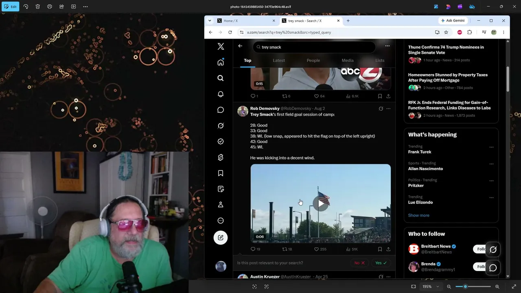Open the 195% zoom level dropdown
This screenshot has height=293, width=521.
point(431,286)
